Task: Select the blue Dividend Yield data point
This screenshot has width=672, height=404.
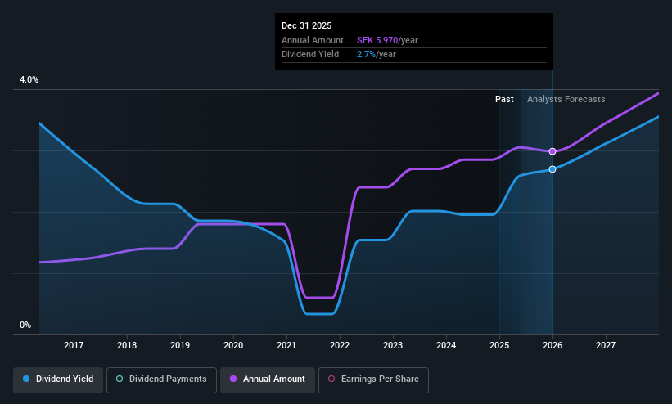Action: 552,169
